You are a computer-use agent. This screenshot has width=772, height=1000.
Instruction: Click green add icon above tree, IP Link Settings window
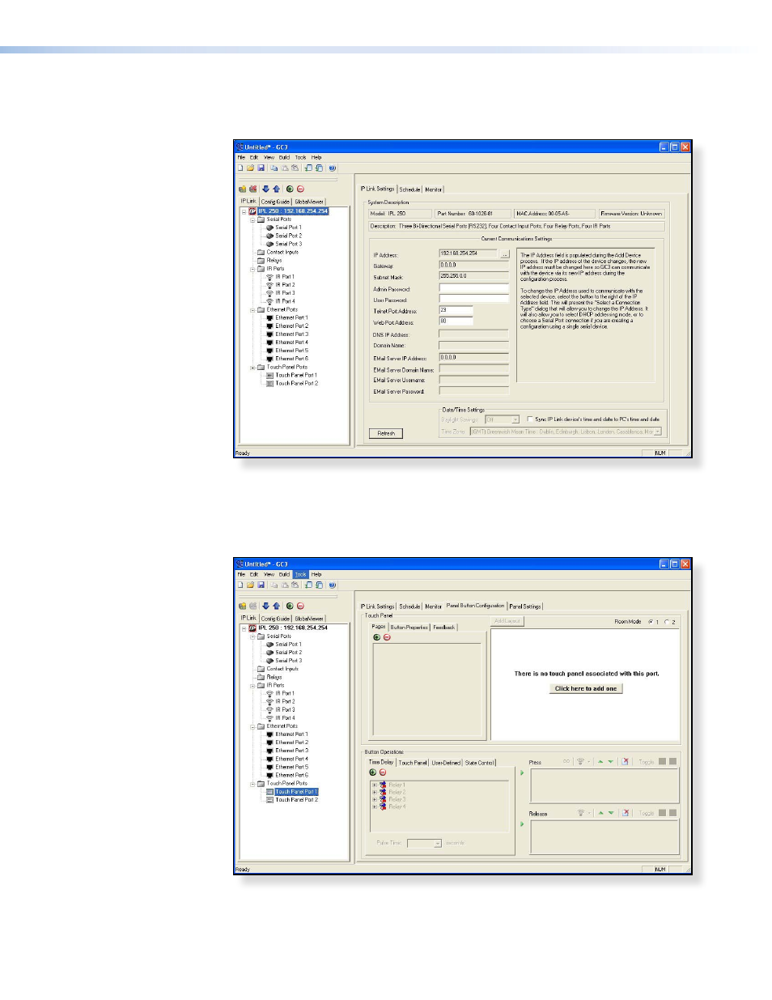(x=290, y=189)
